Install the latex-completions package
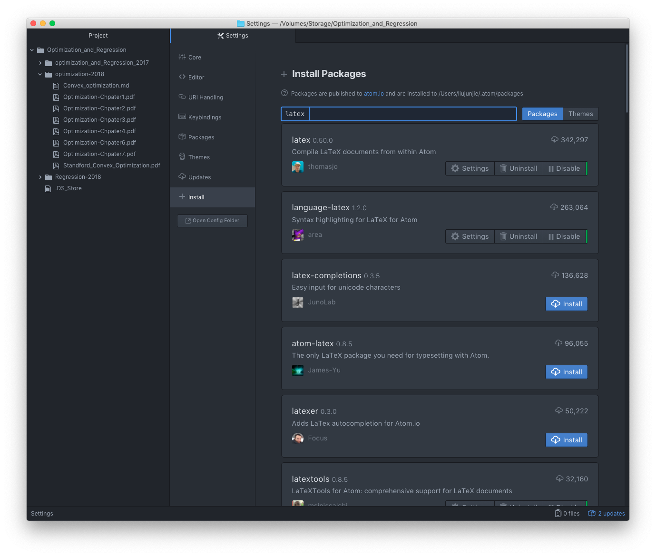 point(567,304)
